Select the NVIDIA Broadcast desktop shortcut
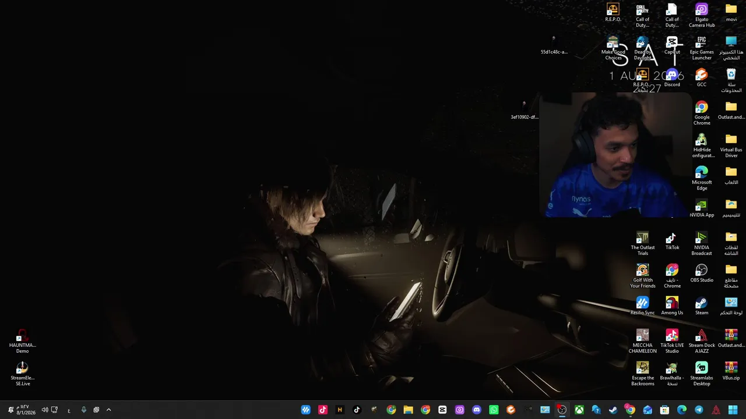 point(702,244)
